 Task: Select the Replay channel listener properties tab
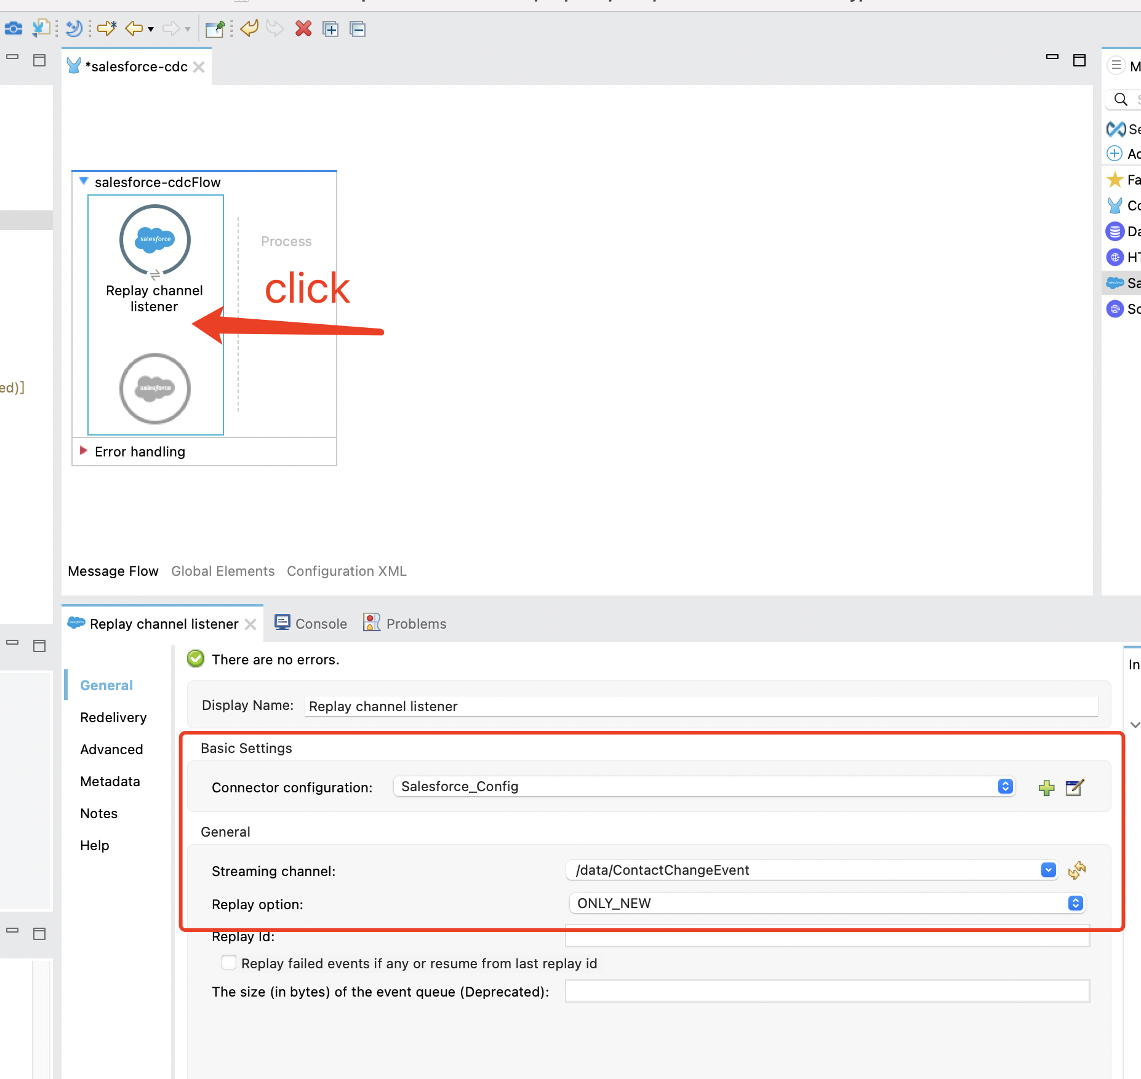pyautogui.click(x=164, y=624)
